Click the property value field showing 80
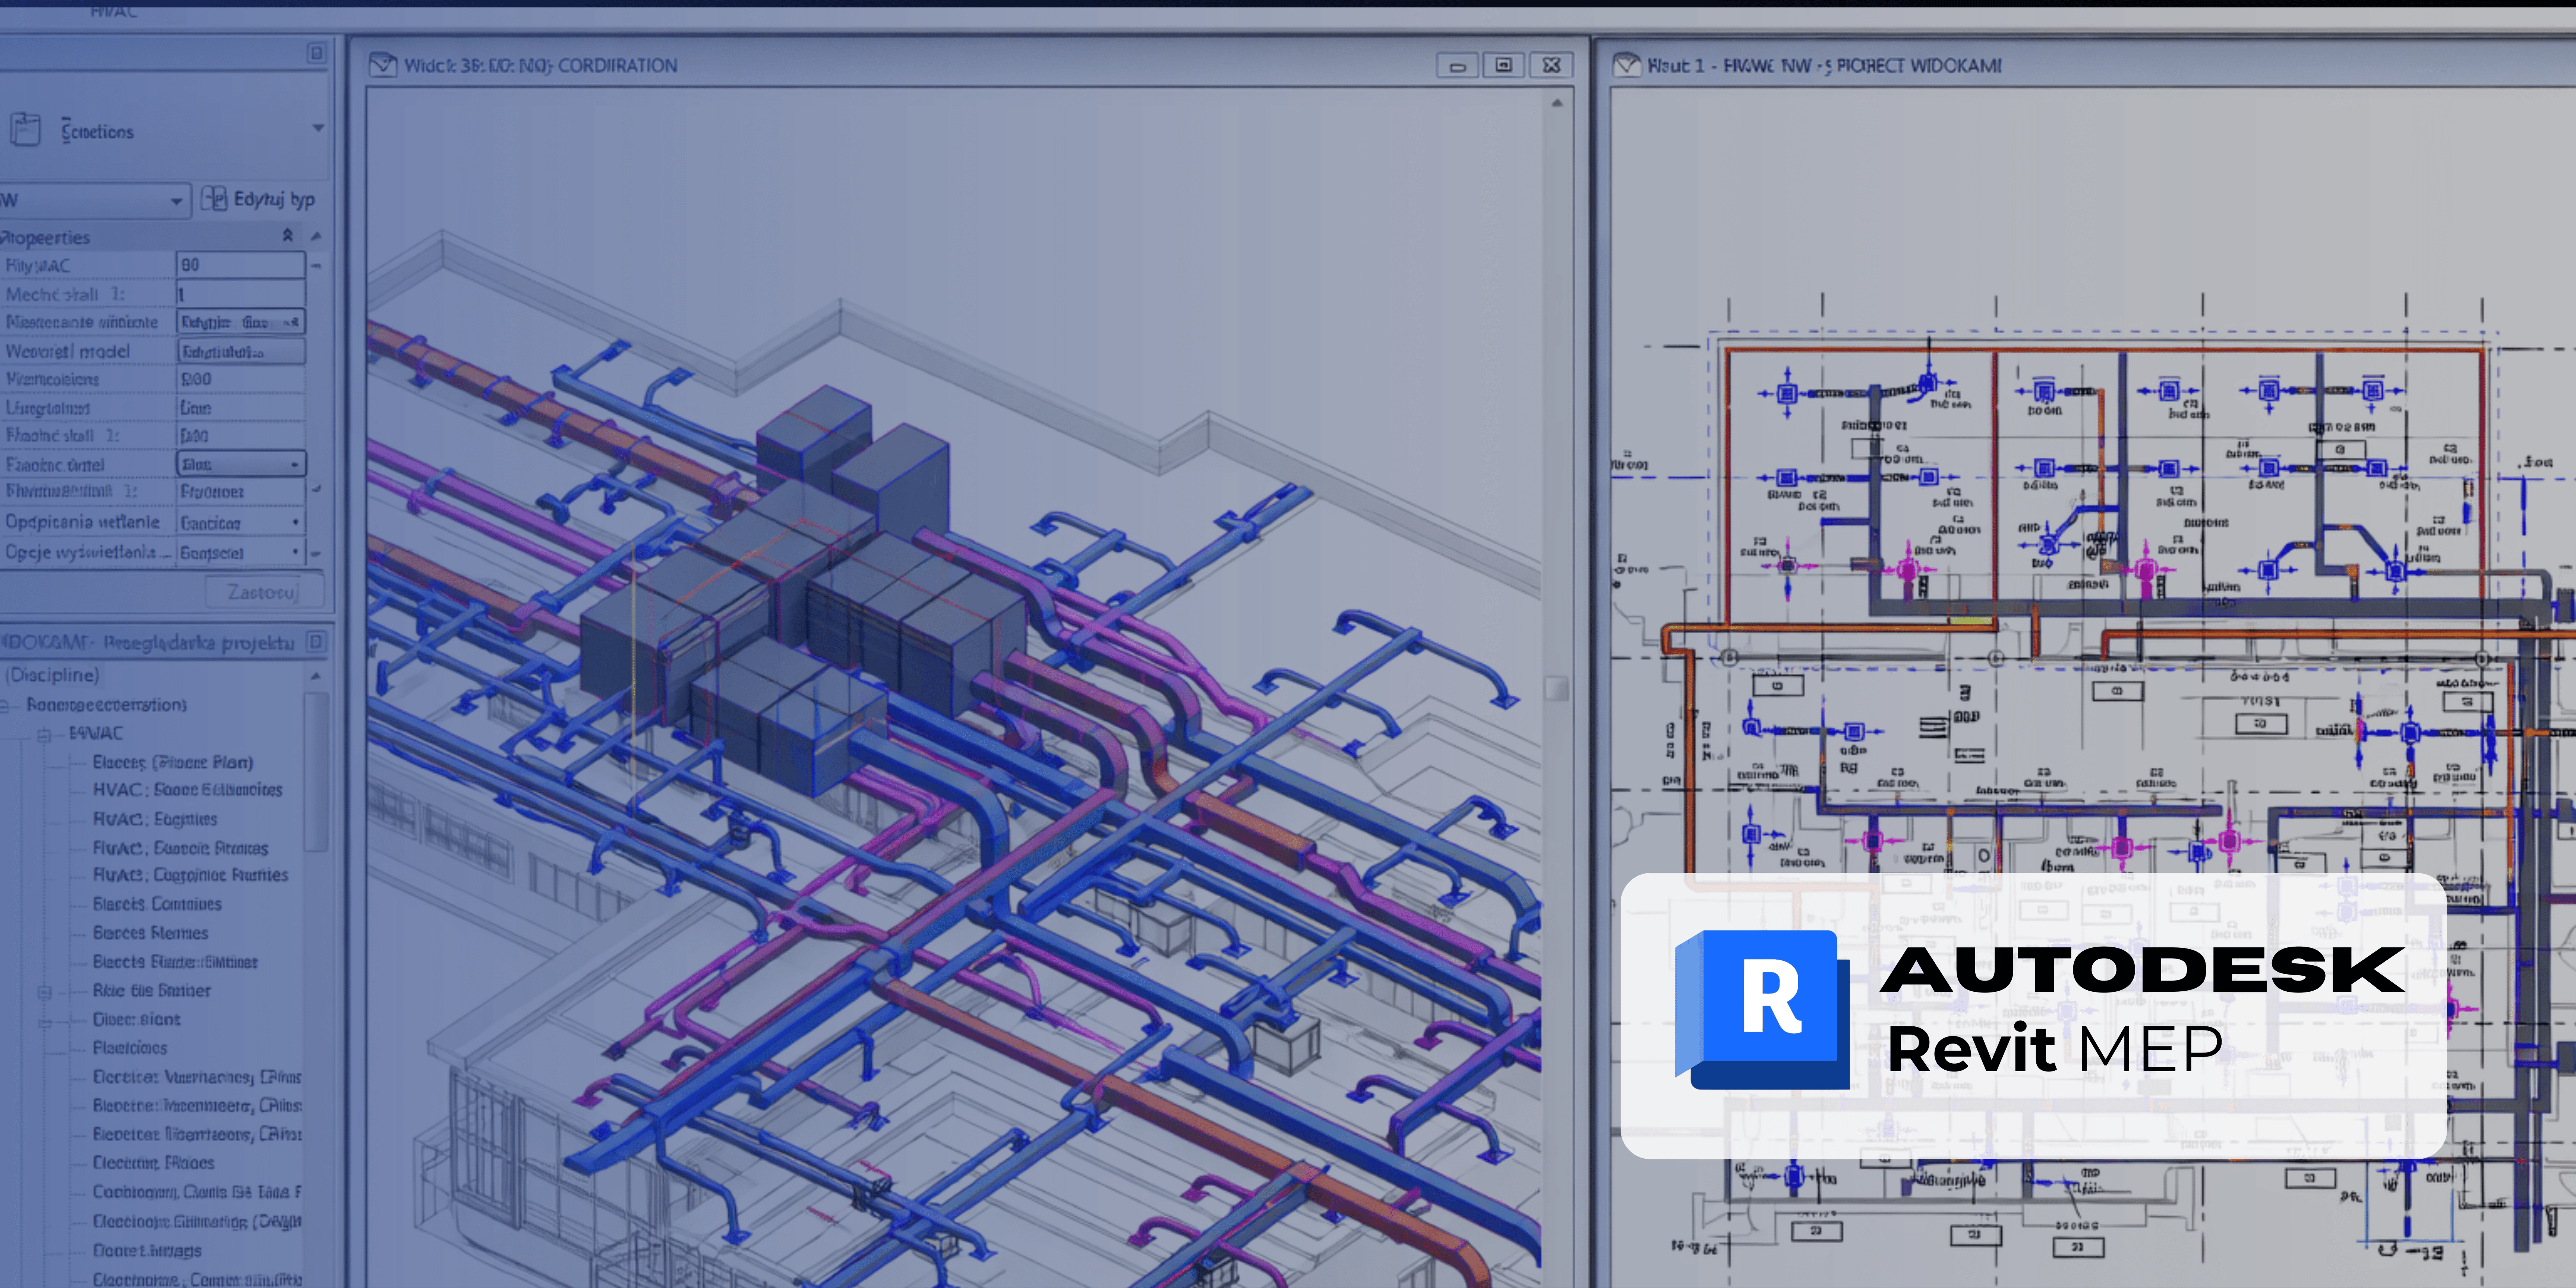 pos(241,265)
